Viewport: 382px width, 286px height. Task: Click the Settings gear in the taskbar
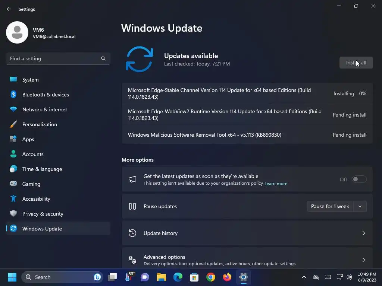[243, 277]
